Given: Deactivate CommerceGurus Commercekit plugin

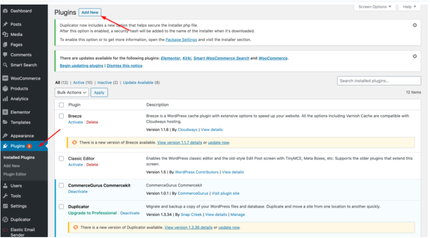Looking at the screenshot, I should 78,191.
